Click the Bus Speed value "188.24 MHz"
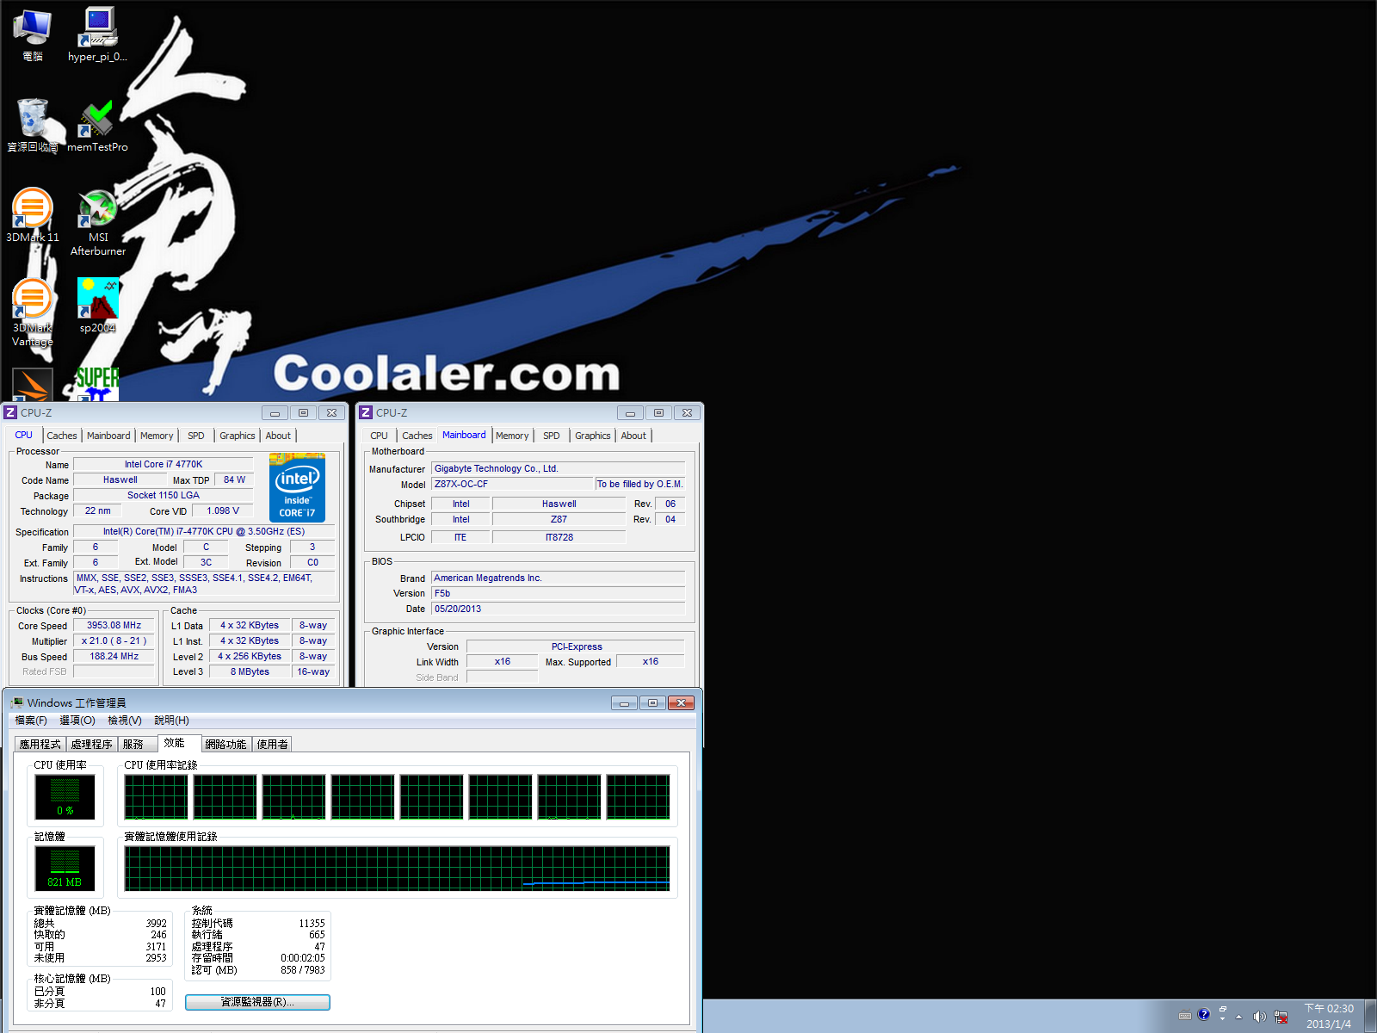1377x1033 pixels. (x=114, y=656)
